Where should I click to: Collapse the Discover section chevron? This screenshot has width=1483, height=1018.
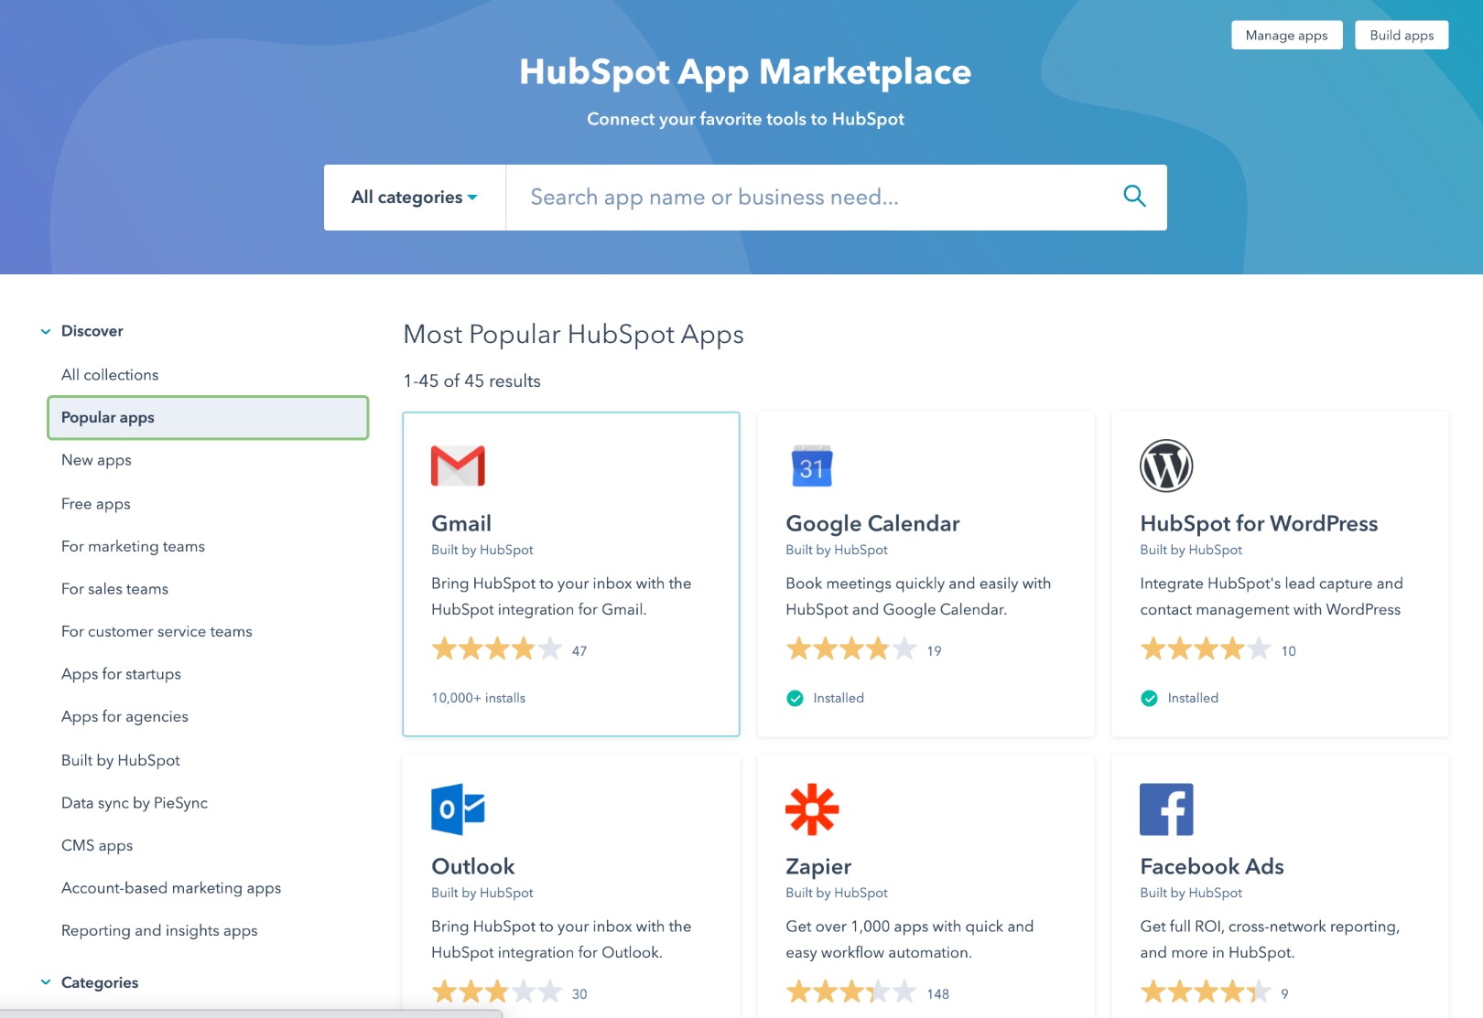point(46,331)
